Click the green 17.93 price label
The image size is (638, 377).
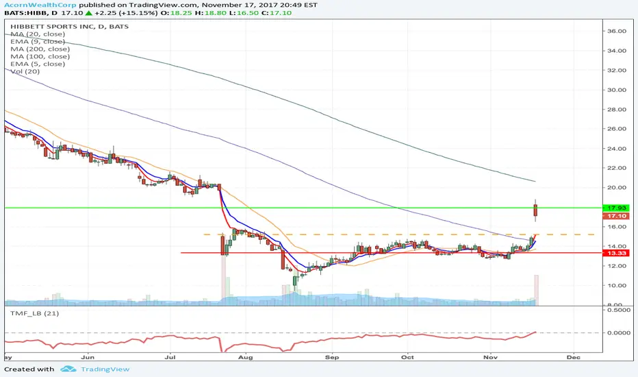[x=616, y=208]
